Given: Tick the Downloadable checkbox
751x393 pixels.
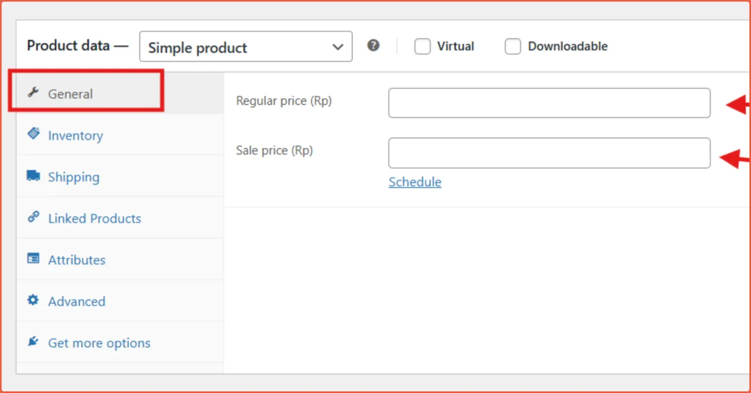Looking at the screenshot, I should (513, 46).
